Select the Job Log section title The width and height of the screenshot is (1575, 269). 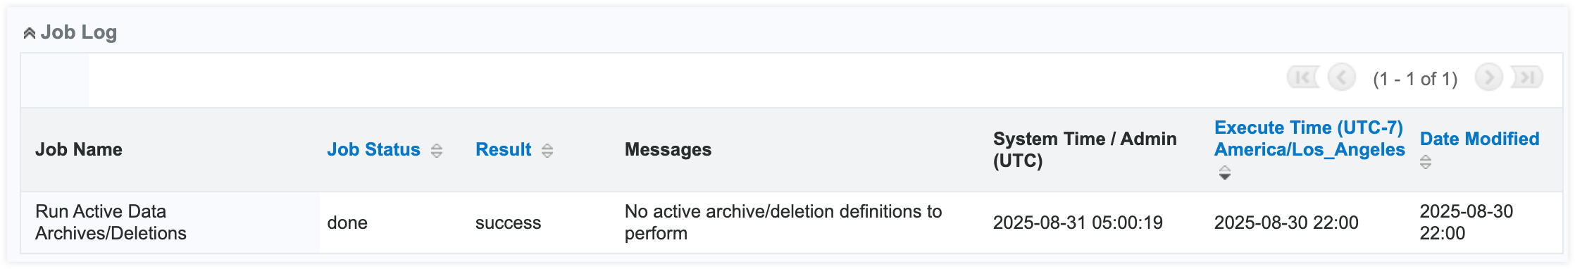pos(79,32)
